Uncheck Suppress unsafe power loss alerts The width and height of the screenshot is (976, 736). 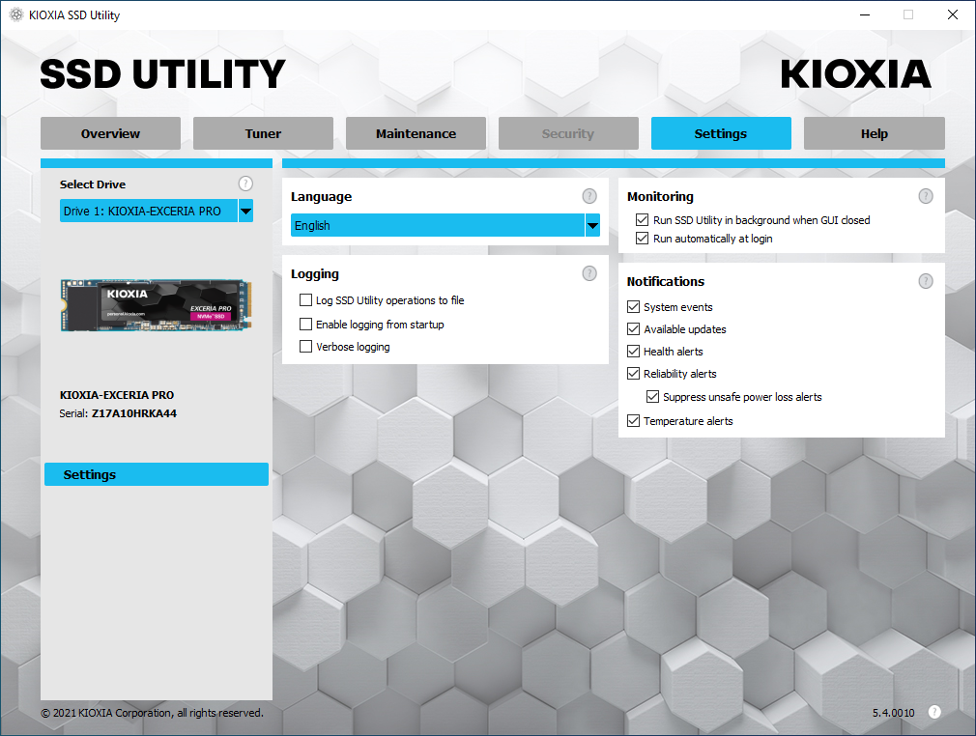tap(653, 396)
